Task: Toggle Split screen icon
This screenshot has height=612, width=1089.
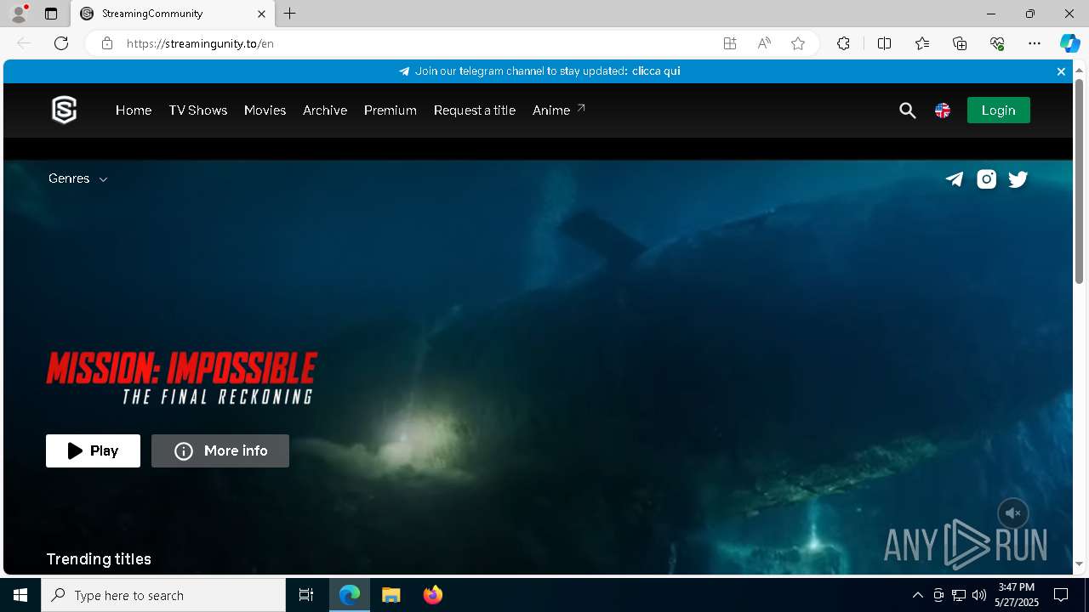Action: (885, 43)
